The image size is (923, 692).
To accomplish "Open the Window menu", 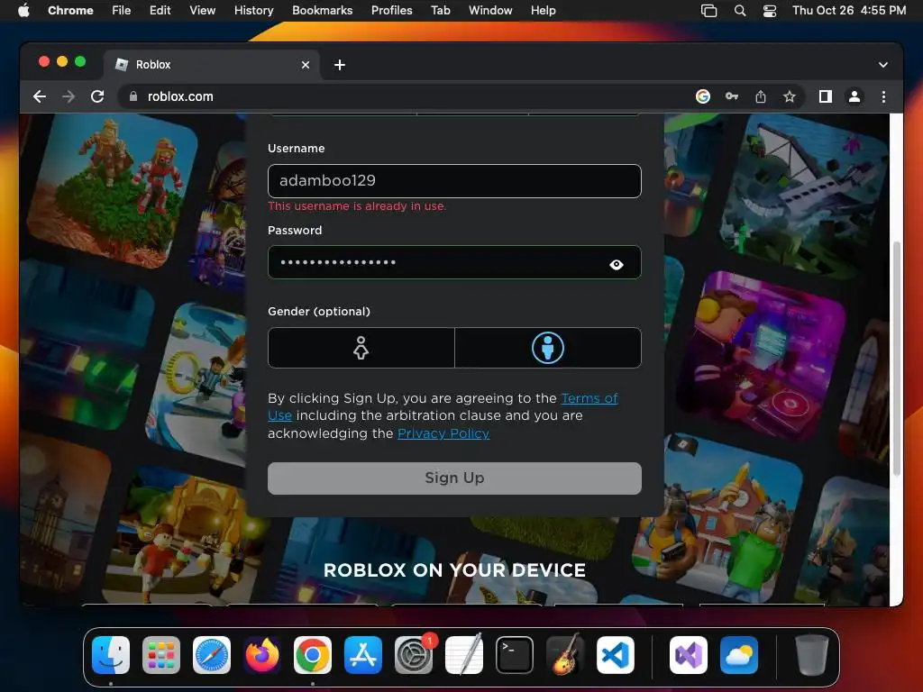I will tap(490, 10).
